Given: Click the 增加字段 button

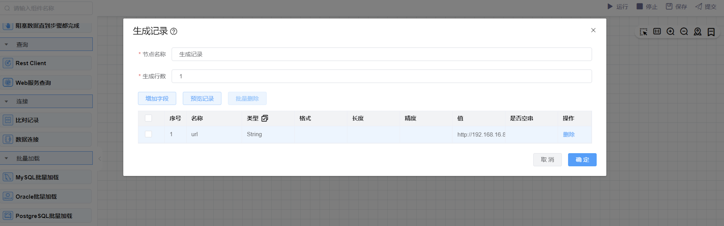Looking at the screenshot, I should pyautogui.click(x=157, y=98).
